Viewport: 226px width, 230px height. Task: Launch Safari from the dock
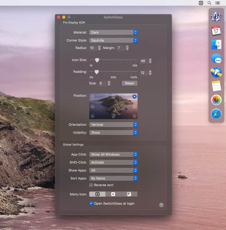point(216,114)
